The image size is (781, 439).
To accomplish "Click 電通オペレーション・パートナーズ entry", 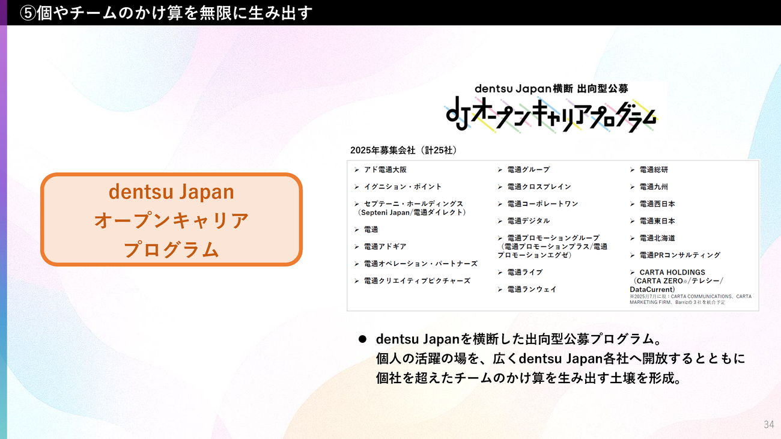I will pyautogui.click(x=421, y=264).
